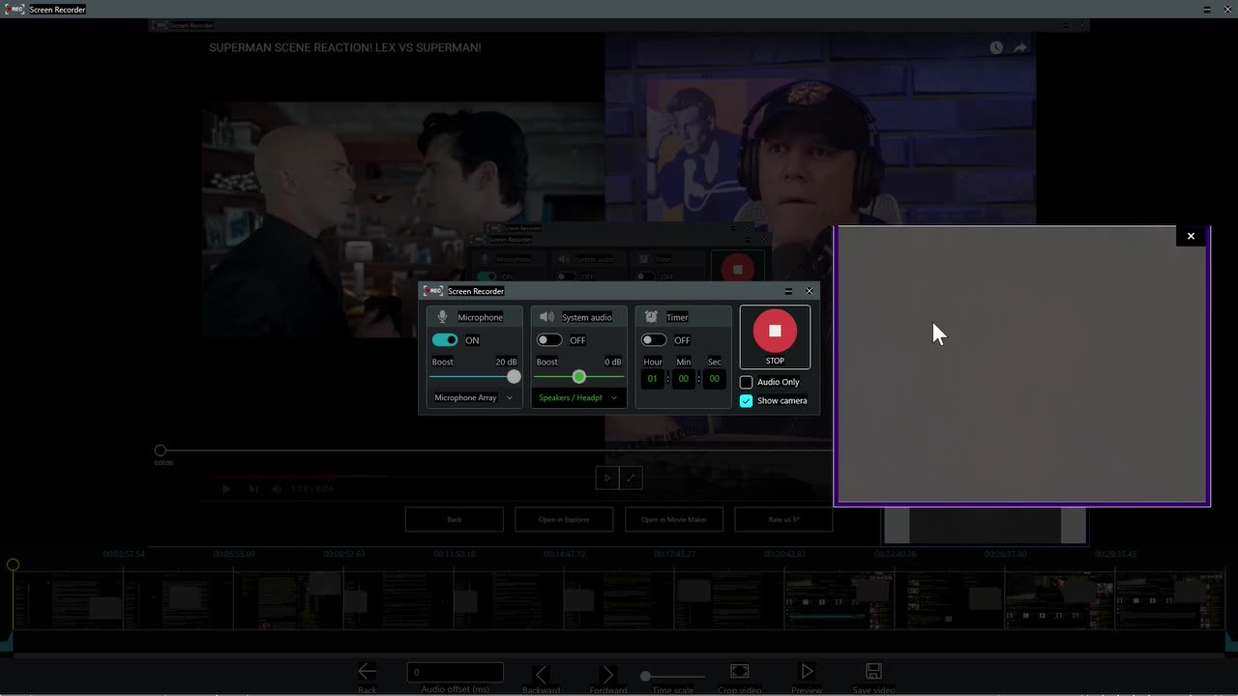Click the small play button beside fullscreen
This screenshot has height=696, width=1238.
[x=607, y=478]
